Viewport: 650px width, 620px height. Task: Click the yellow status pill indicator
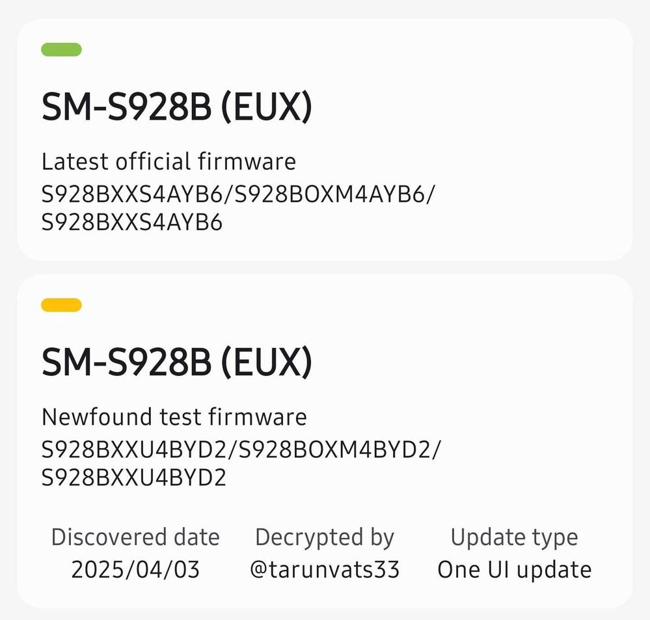coord(61,304)
